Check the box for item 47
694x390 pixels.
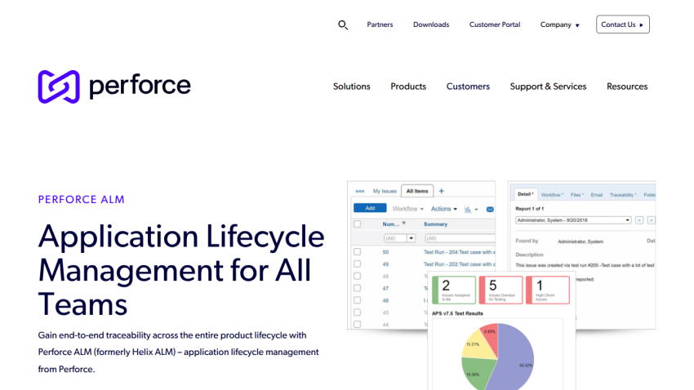(357, 288)
